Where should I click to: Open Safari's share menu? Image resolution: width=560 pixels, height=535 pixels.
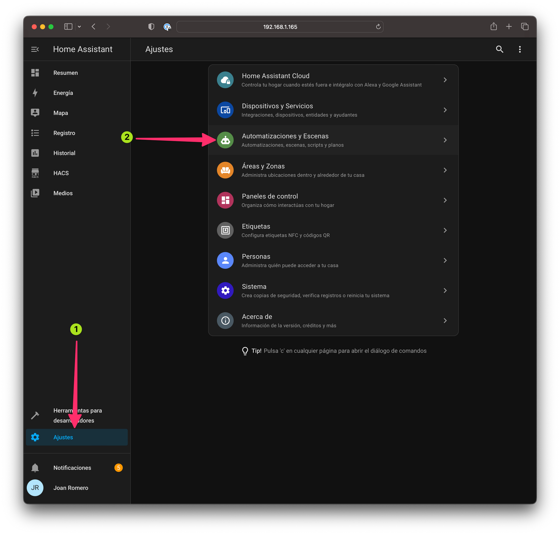pos(494,26)
